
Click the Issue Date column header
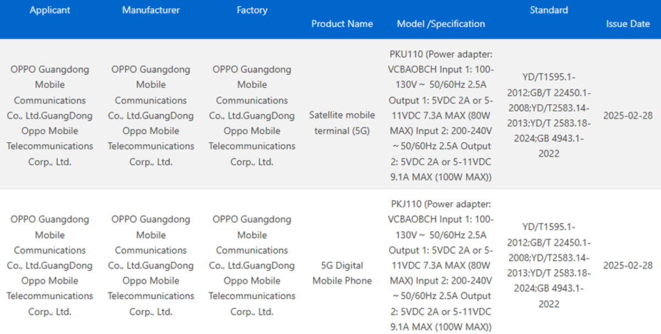(628, 24)
